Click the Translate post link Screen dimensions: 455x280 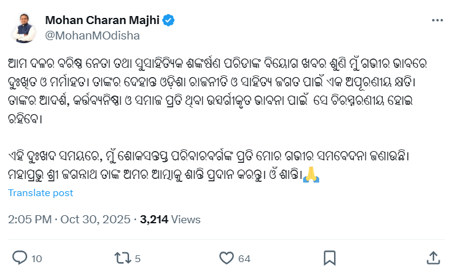point(41,193)
